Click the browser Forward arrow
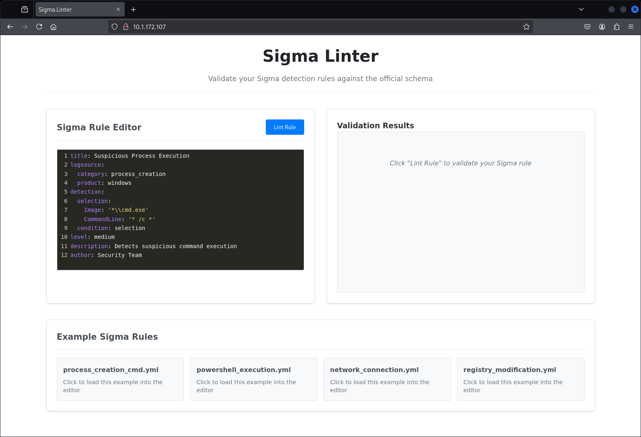 [x=25, y=27]
